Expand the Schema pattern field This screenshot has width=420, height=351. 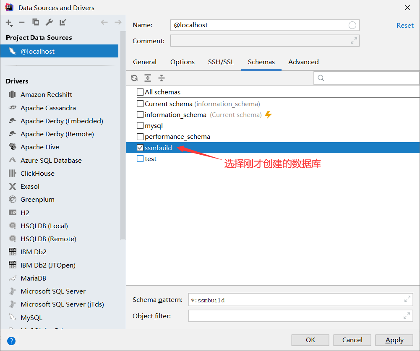pyautogui.click(x=407, y=299)
